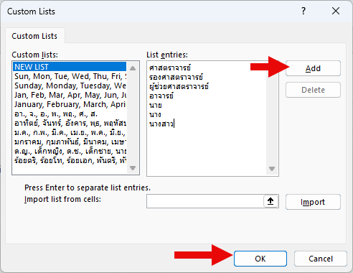The image size is (353, 273).
Task: Click the Import button
Action: click(313, 202)
